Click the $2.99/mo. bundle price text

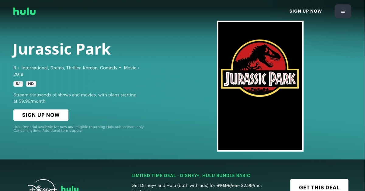(251, 185)
